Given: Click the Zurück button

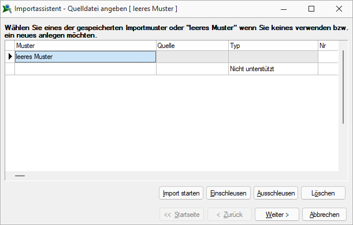Looking at the screenshot, I should (x=229, y=214).
